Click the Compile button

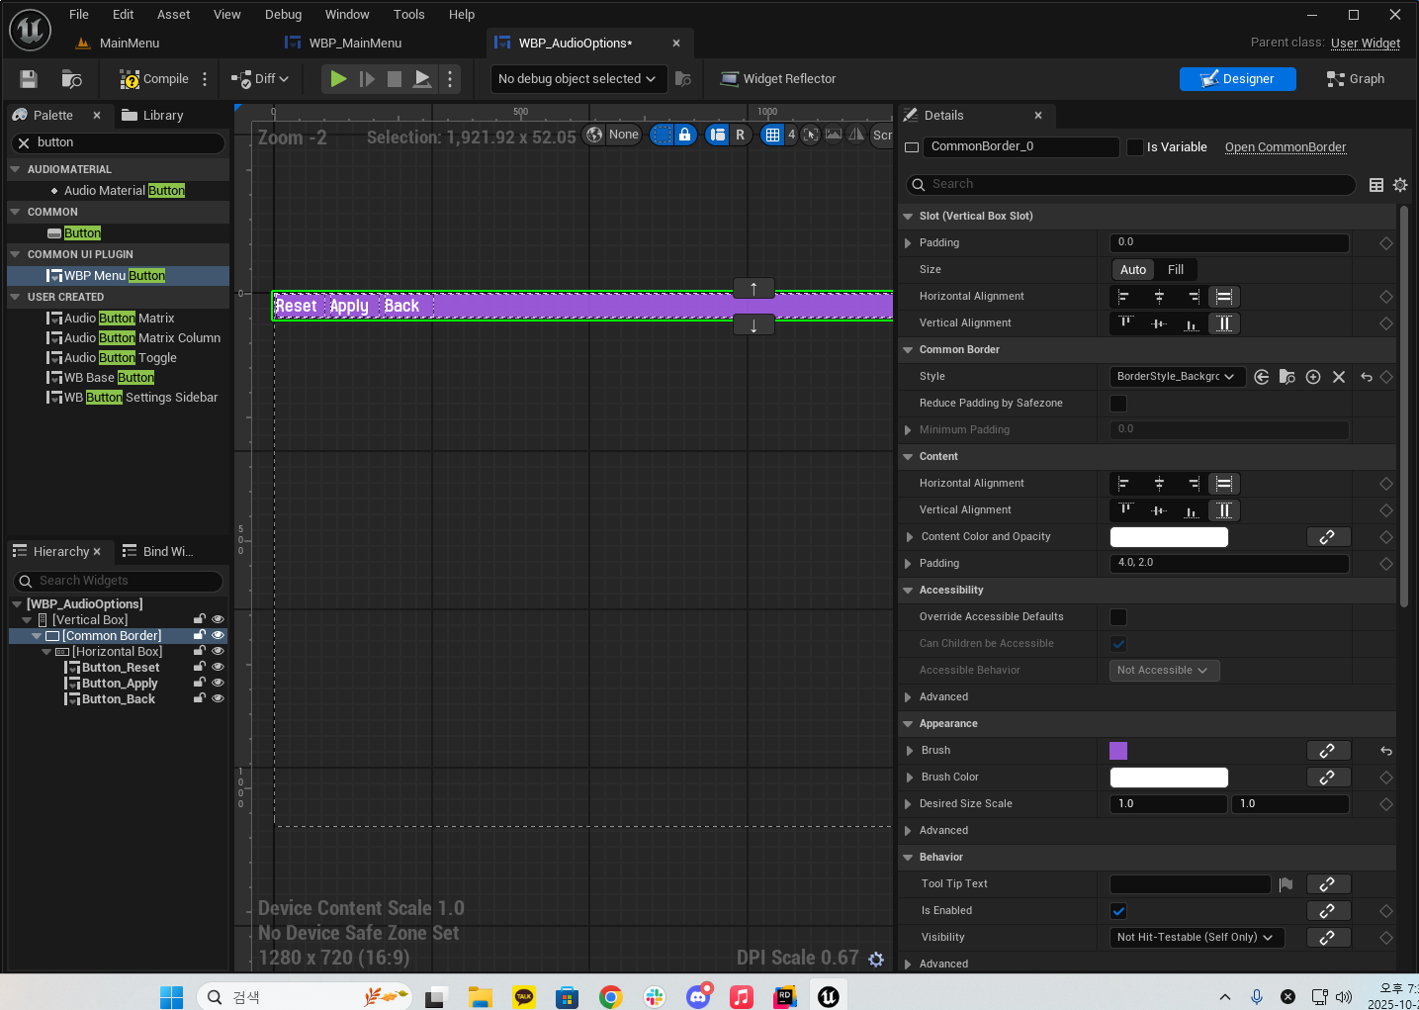tap(154, 79)
